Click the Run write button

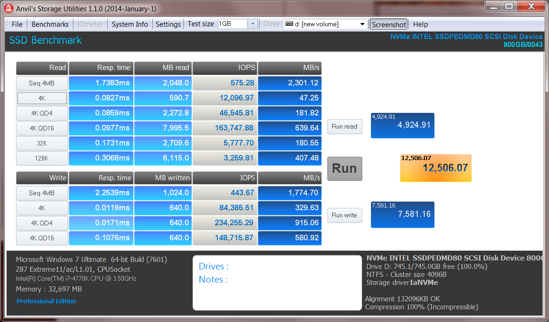344,215
